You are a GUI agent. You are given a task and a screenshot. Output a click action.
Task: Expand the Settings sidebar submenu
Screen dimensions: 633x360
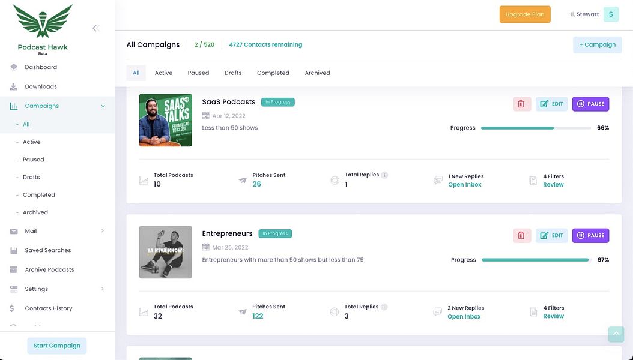(103, 289)
